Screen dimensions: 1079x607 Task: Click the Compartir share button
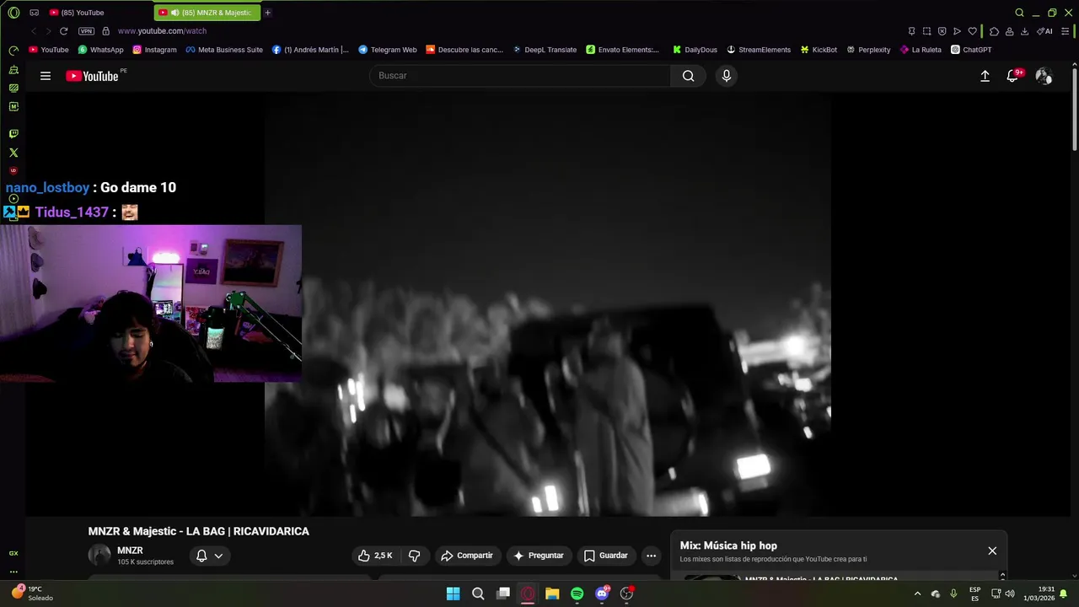467,556
